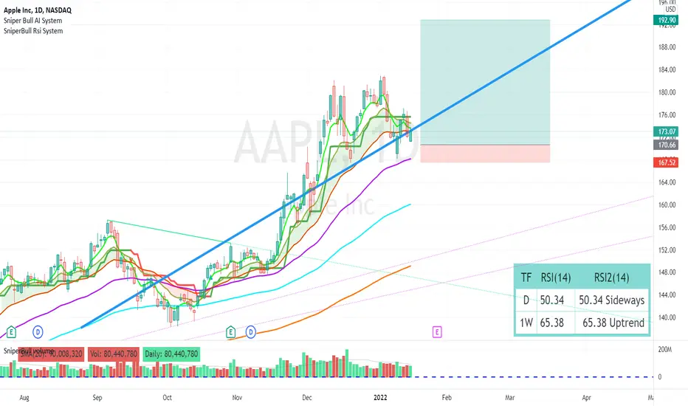
Task: Click the leftmost green earnings E marker
Action: click(x=11, y=332)
